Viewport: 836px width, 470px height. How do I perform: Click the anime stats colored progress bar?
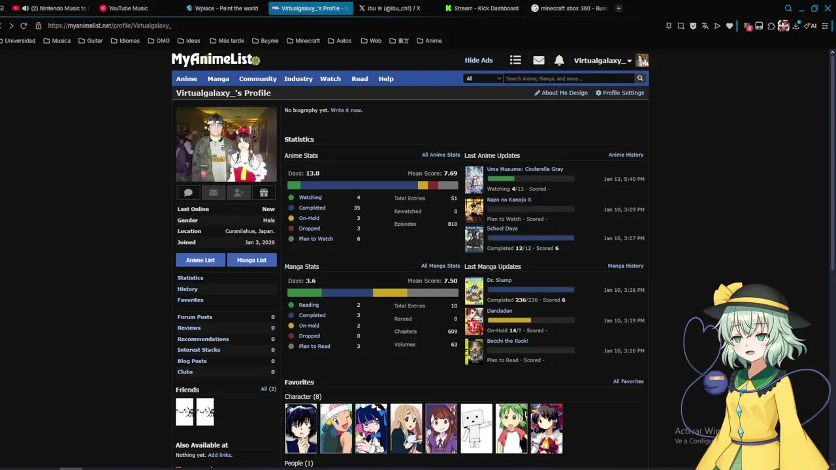click(372, 185)
